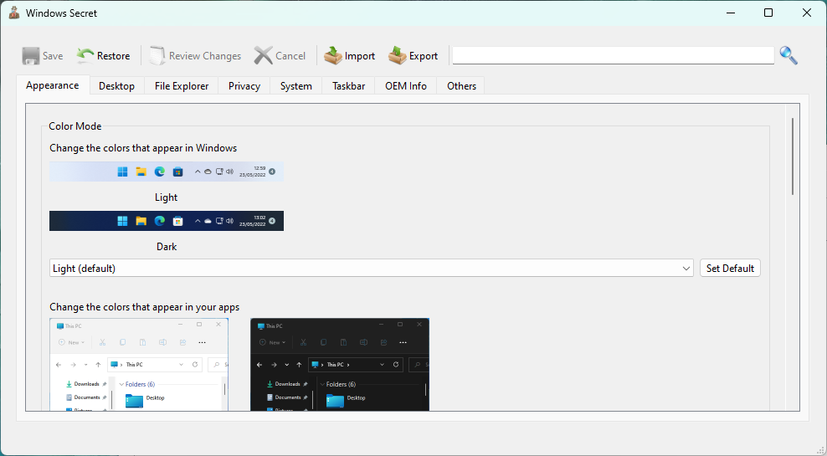This screenshot has height=456, width=827.
Task: Click the search text field
Action: [x=613, y=56]
